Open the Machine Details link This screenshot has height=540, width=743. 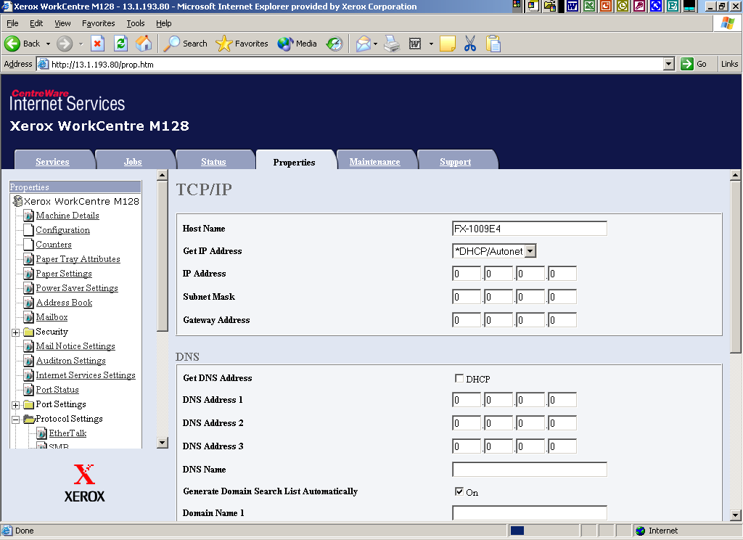tap(67, 216)
